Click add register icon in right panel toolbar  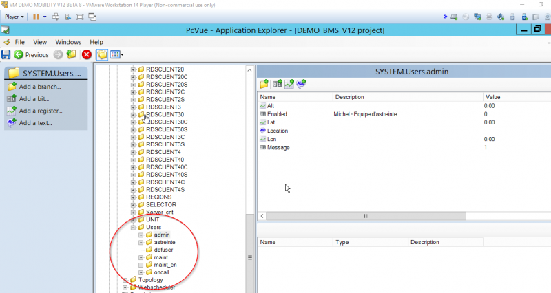(x=289, y=83)
